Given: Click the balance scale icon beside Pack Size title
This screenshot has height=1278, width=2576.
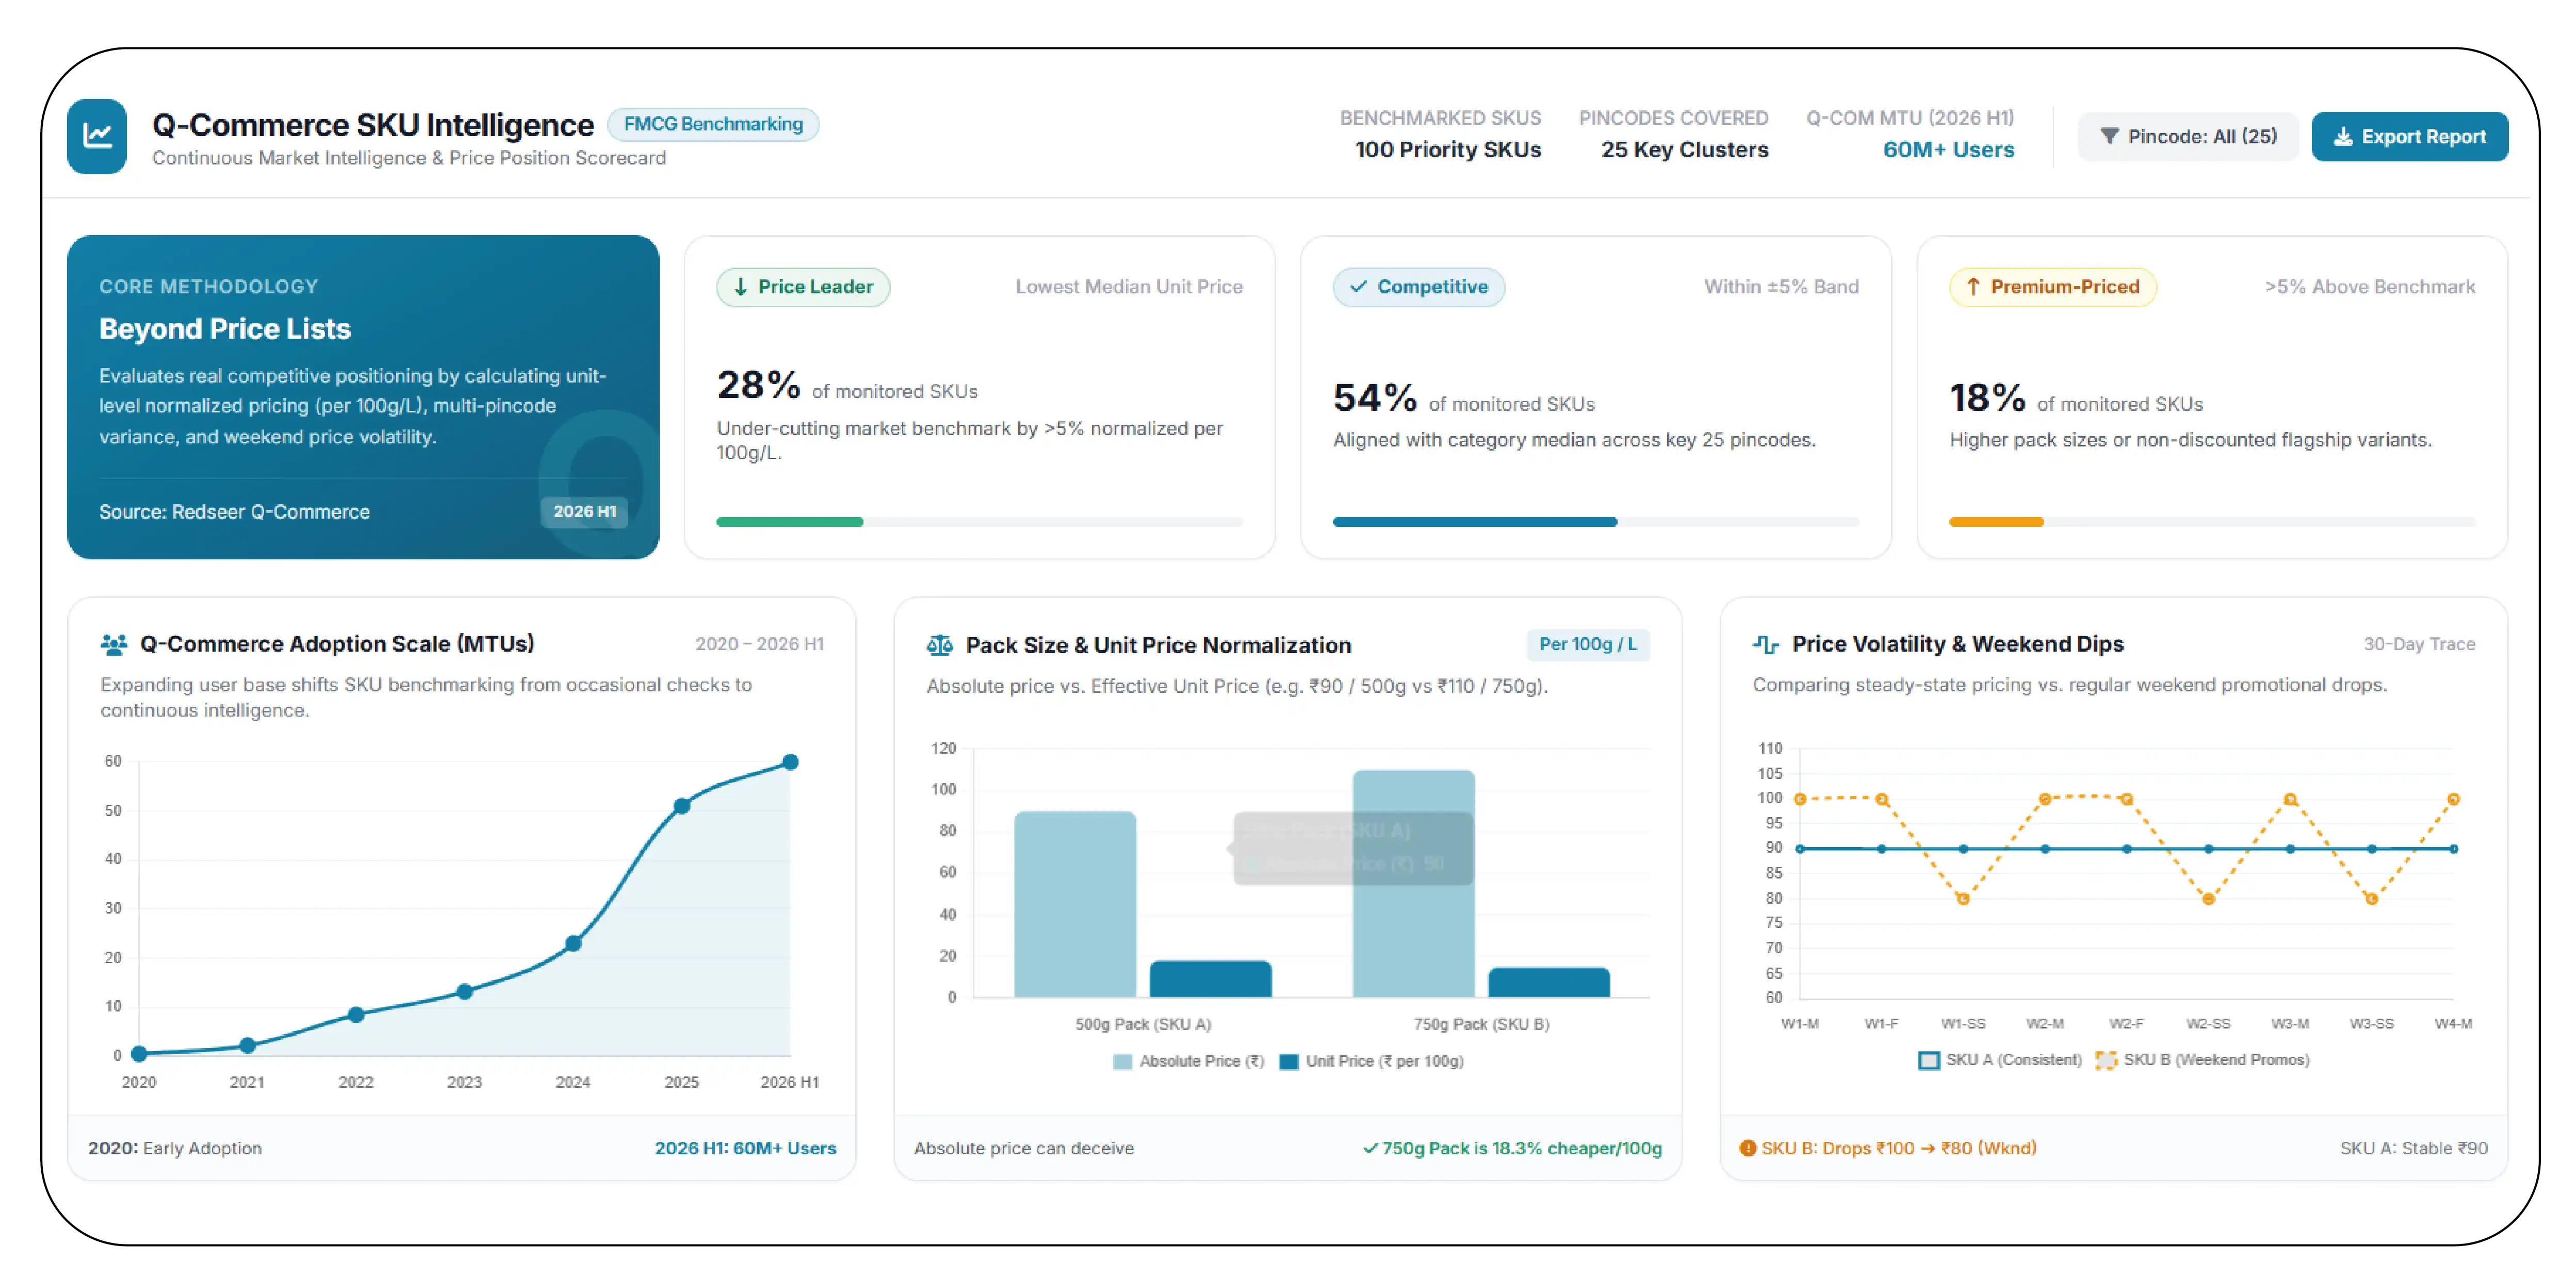Looking at the screenshot, I should point(940,645).
